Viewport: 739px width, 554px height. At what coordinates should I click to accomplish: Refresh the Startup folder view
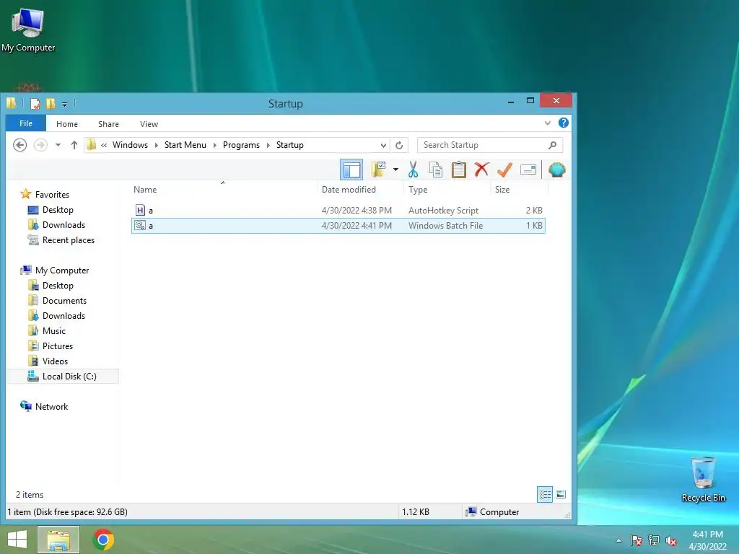[x=399, y=145]
